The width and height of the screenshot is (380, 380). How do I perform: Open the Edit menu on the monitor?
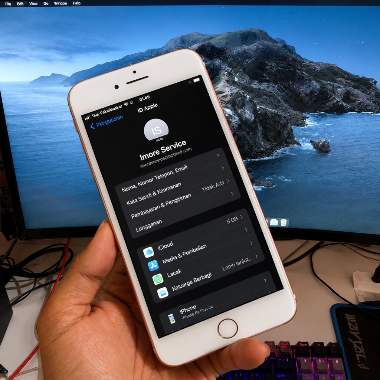coord(20,4)
